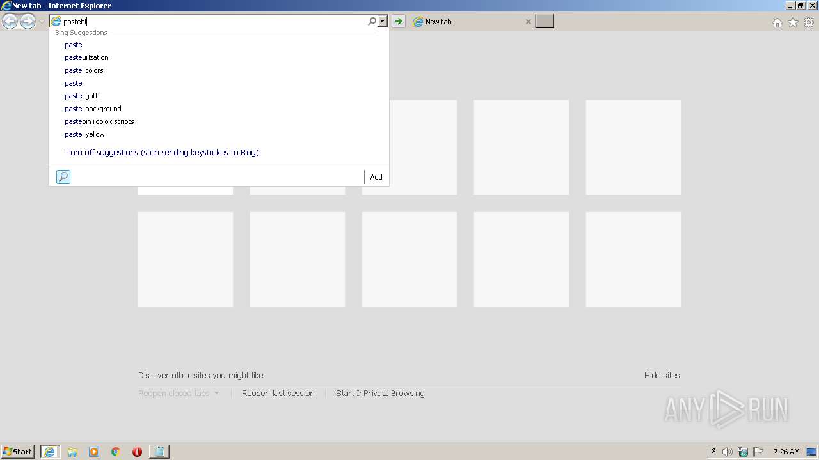Click the Internet Explorer icon inside address bar
819x460 pixels.
pos(56,22)
